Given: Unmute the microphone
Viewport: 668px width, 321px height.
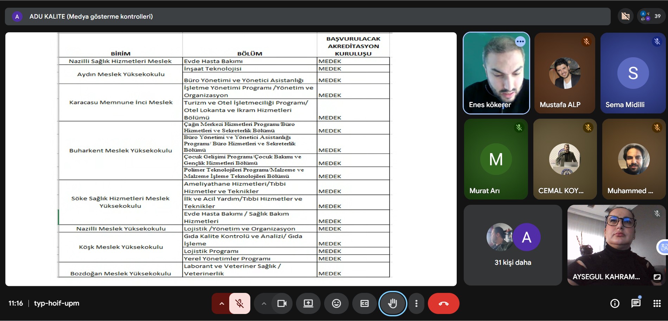Looking at the screenshot, I should 240,303.
